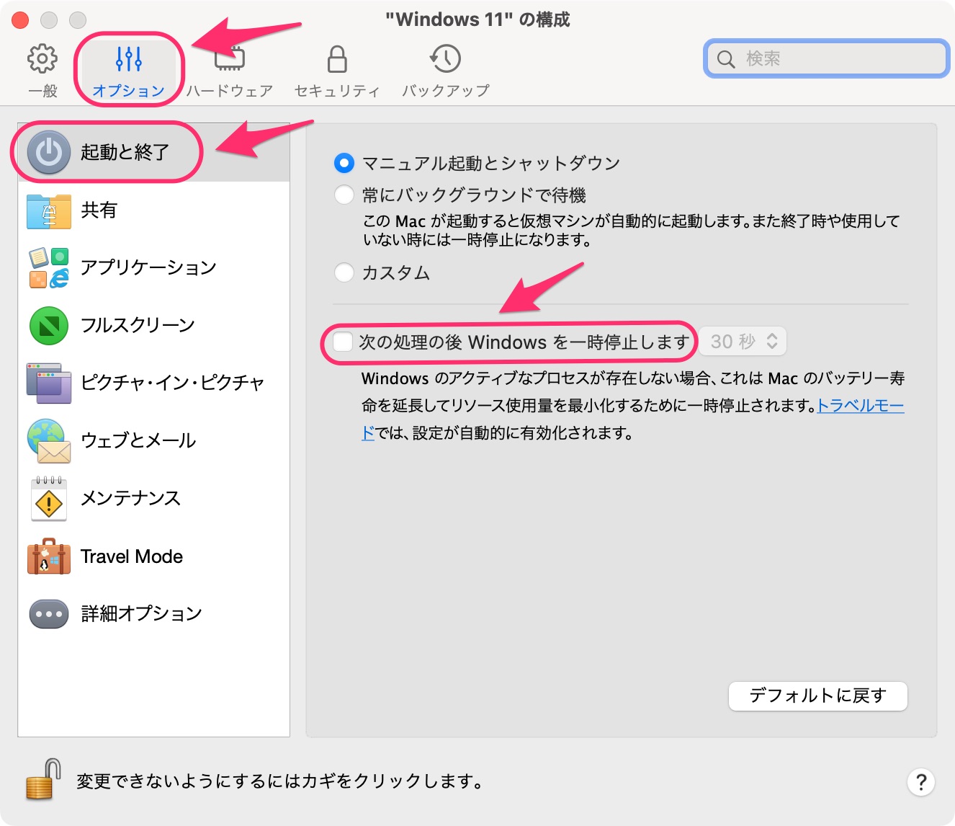Select Travel Mode text in sidebar
955x826 pixels.
coord(132,556)
